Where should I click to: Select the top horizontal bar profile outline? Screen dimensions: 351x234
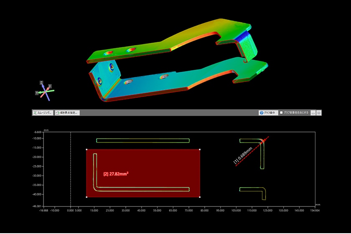pyautogui.click(x=142, y=141)
